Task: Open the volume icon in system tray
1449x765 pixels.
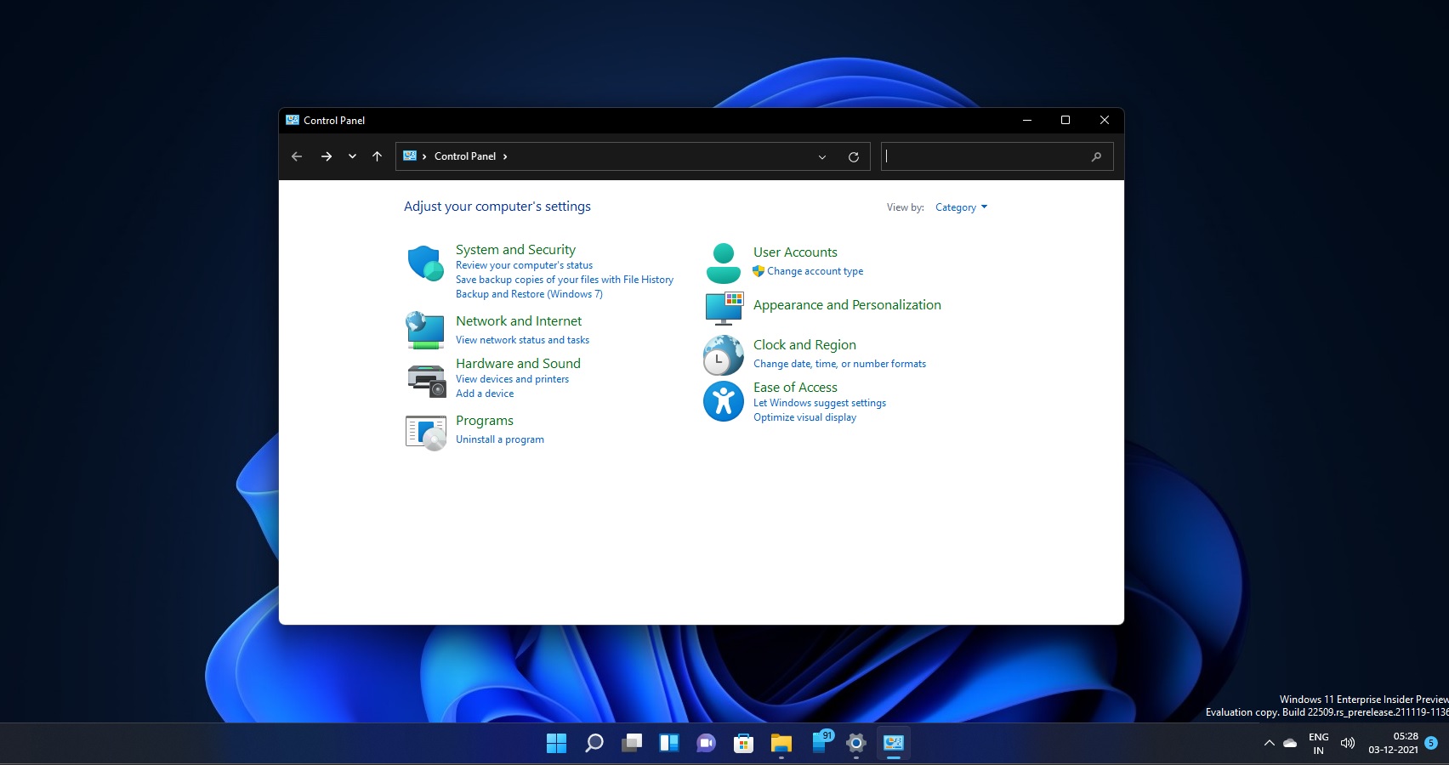Action: (1347, 742)
